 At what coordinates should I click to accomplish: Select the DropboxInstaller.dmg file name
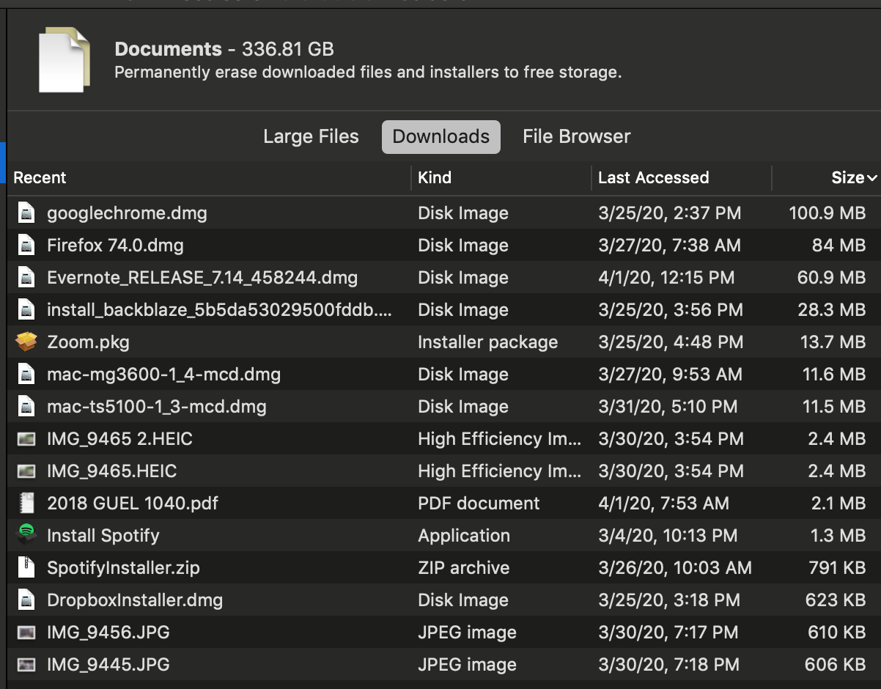click(x=135, y=600)
